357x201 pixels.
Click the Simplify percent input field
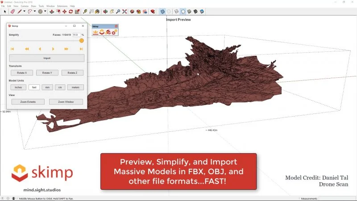[76, 35]
